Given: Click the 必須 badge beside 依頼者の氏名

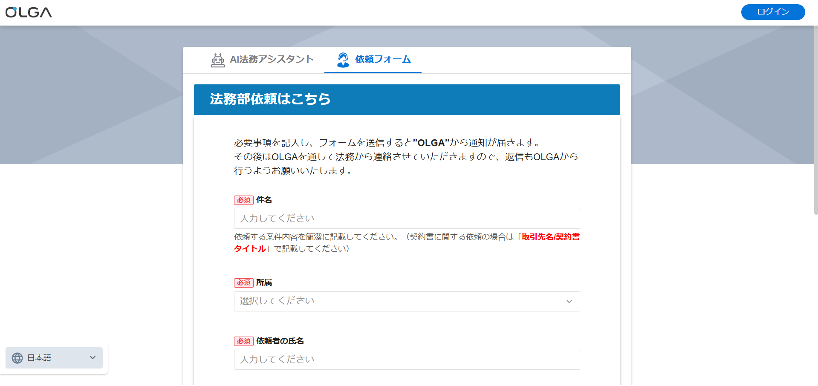Looking at the screenshot, I should pos(243,341).
